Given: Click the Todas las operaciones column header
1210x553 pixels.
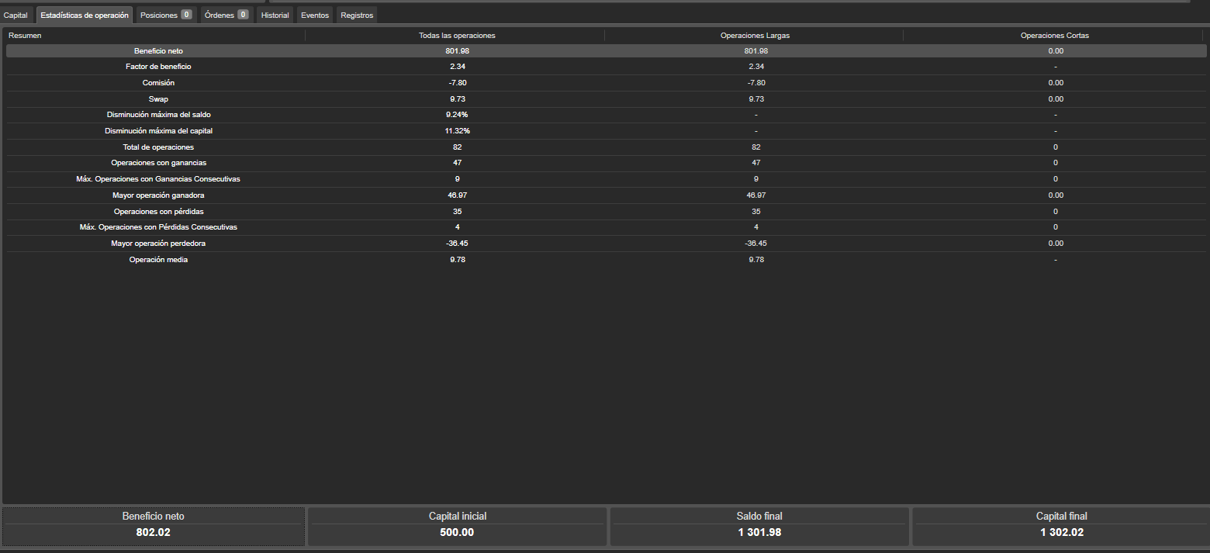Looking at the screenshot, I should 457,36.
